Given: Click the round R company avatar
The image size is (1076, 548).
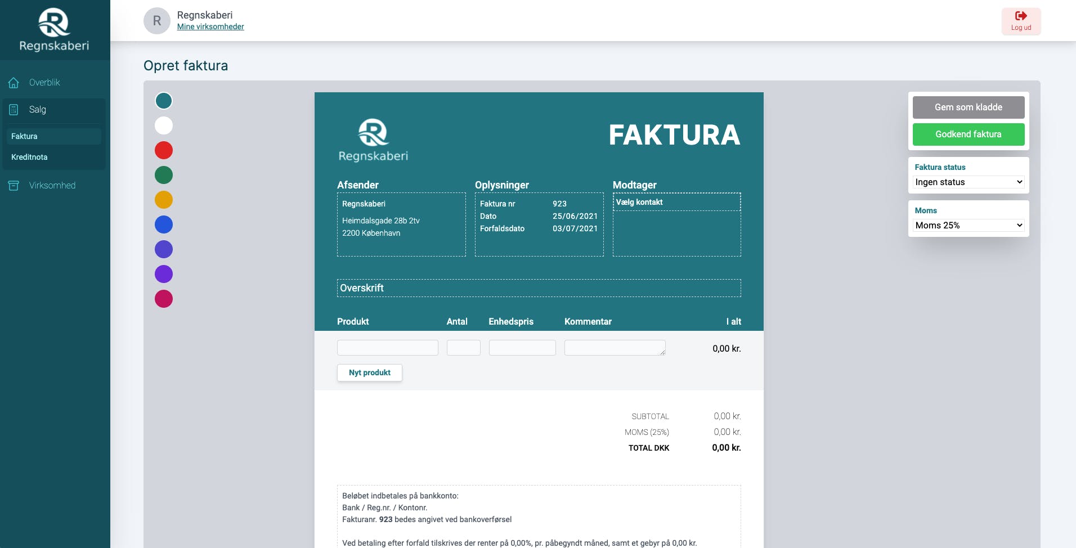Looking at the screenshot, I should pos(157,21).
